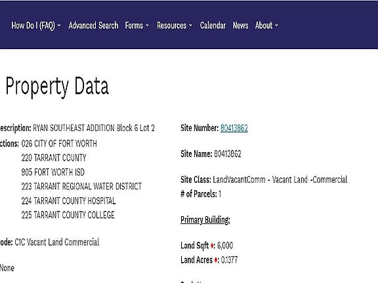
Task: Expand the Forms dropdown menu
Action: tap(137, 26)
